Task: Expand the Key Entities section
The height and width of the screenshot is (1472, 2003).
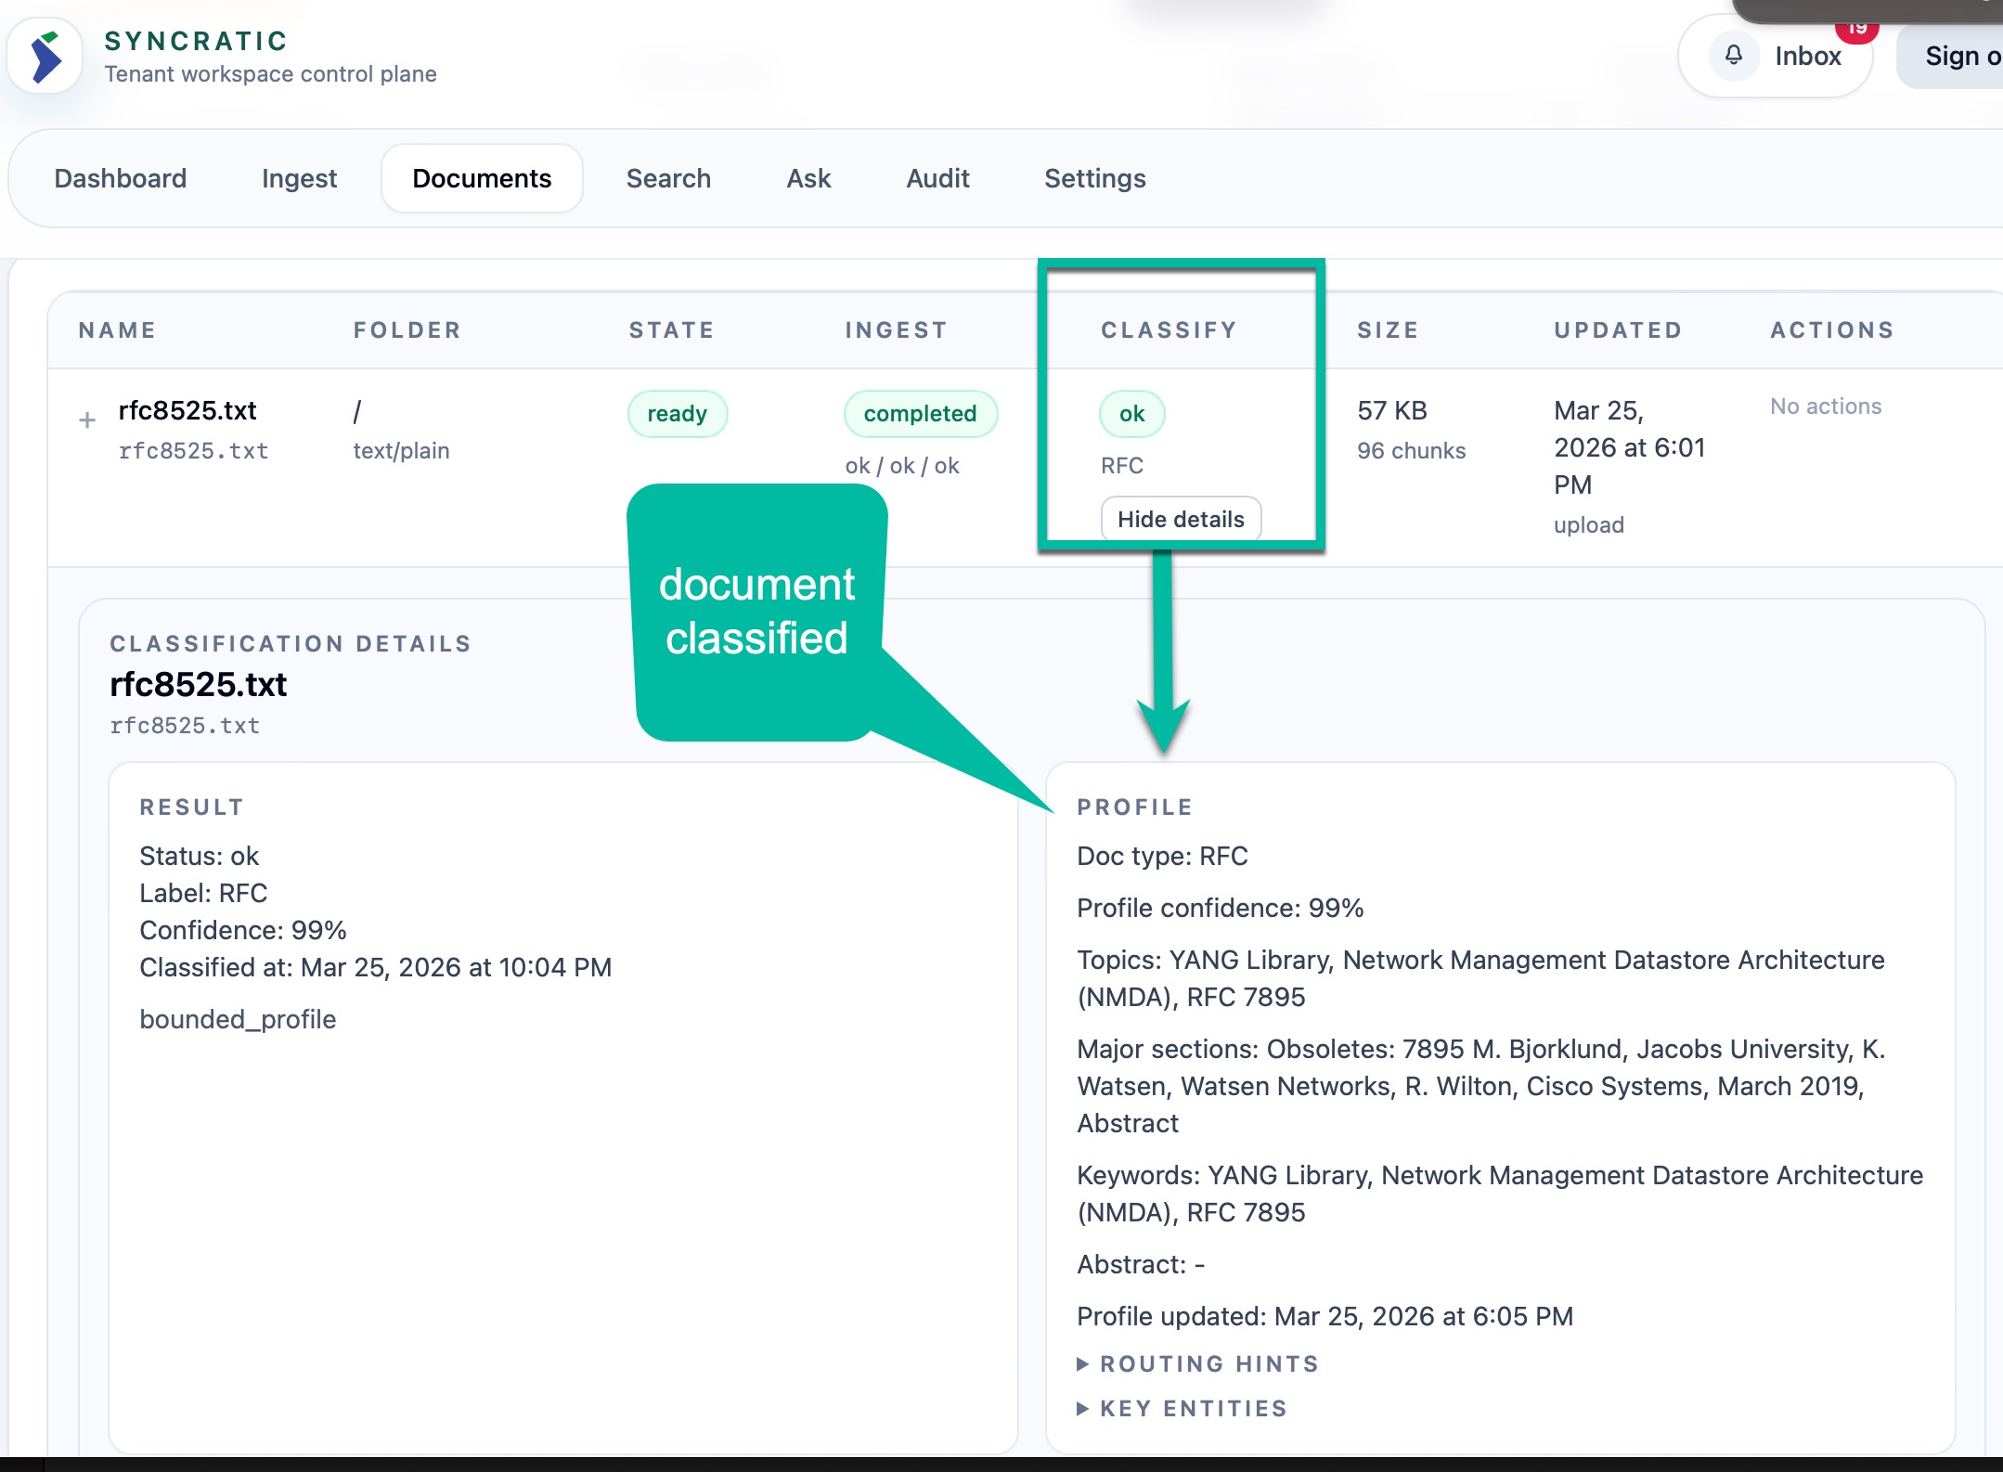Action: pos(1182,1408)
